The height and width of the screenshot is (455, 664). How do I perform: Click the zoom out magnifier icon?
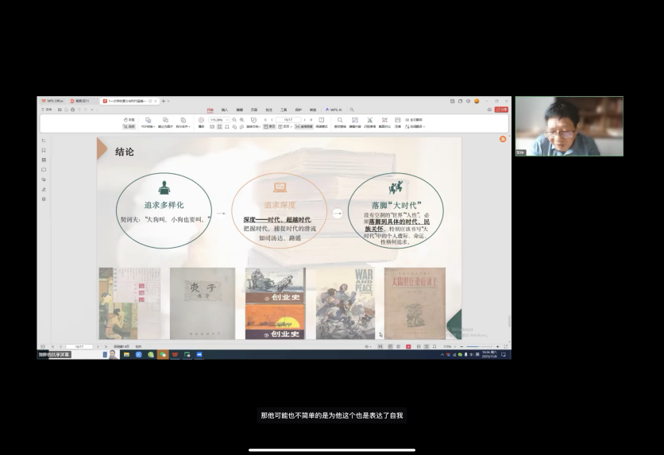point(234,119)
